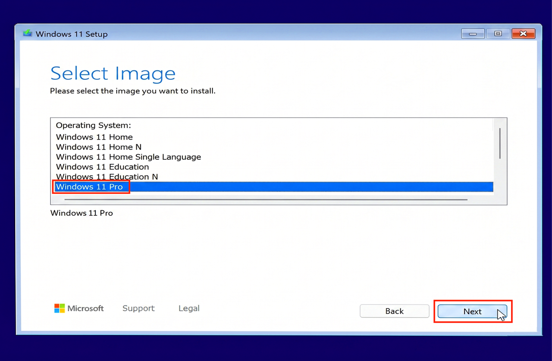The image size is (552, 361).
Task: Click the vertical scrollbar of the image list
Action: (500, 143)
